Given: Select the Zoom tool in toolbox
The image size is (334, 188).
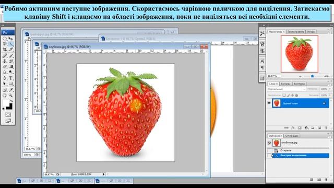Looking at the screenshot, I should [11, 96].
